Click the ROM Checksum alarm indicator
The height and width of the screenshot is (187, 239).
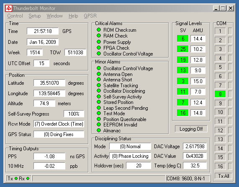(x=99, y=30)
